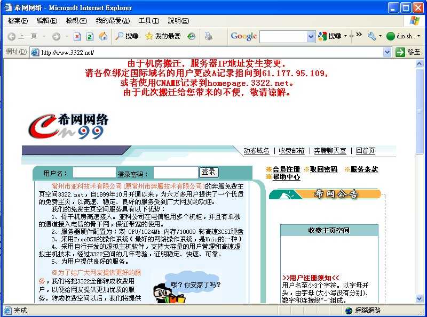Open the wrench settings dropdown arrow
Image resolution: width=427 pixels, height=317 pixels.
coord(380,36)
